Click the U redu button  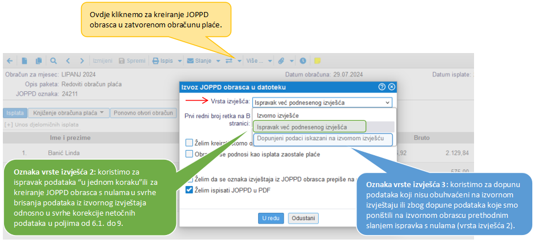click(271, 218)
